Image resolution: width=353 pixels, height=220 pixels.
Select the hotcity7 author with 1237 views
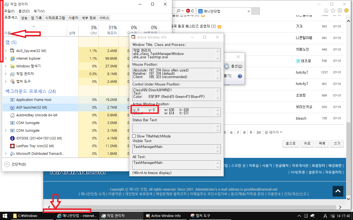click(x=302, y=72)
